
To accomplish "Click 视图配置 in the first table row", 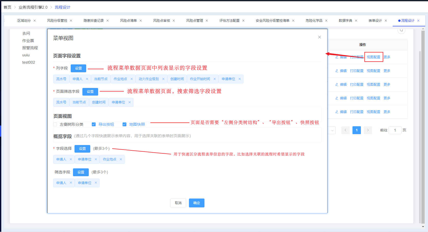I will [x=373, y=57].
